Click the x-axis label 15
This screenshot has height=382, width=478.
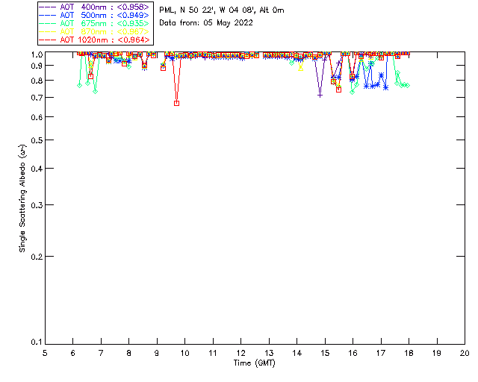click(x=325, y=353)
